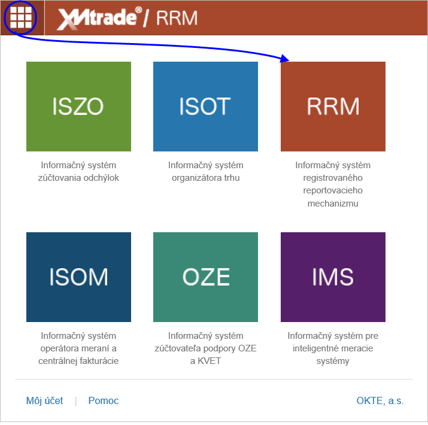Open the dark blue ISOM tile
The width and height of the screenshot is (428, 425).
[78, 277]
